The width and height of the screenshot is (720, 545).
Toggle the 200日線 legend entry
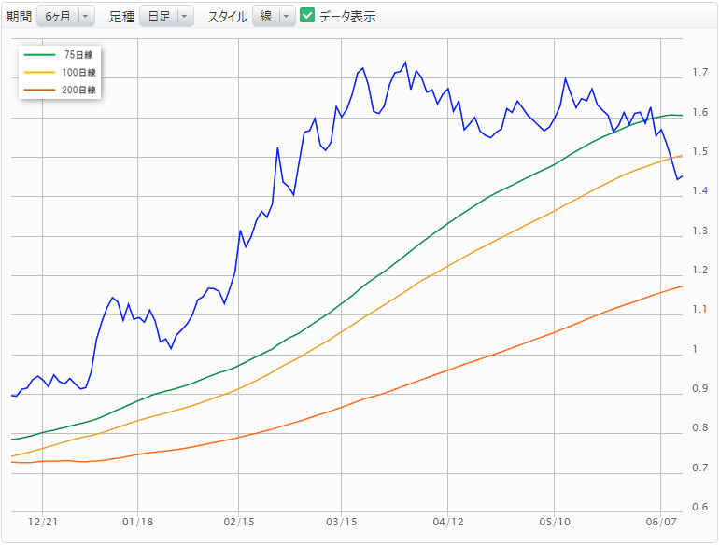[59, 90]
